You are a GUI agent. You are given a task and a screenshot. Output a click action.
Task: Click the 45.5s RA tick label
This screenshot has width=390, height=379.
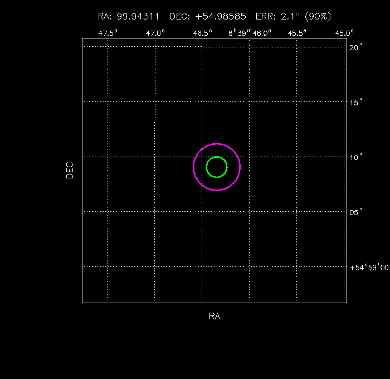pos(297,33)
